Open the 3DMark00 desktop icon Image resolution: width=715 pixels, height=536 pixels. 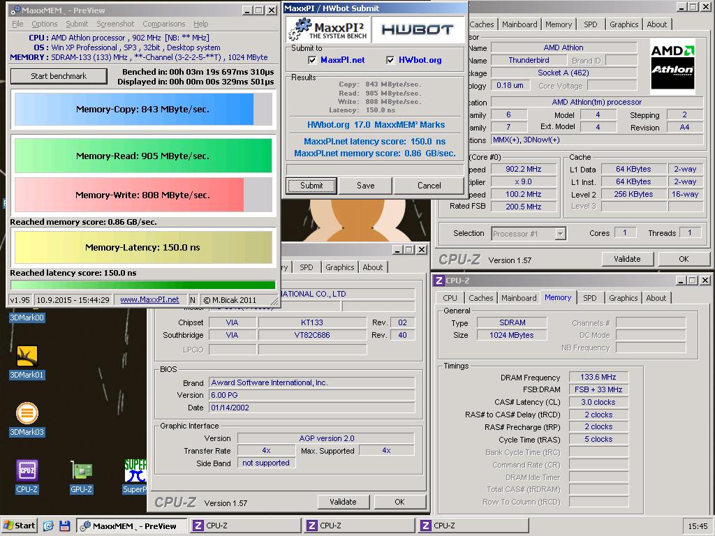tap(27, 318)
